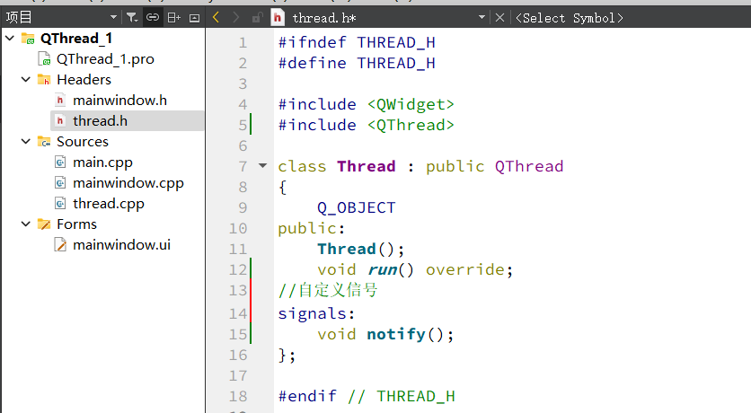Click '<QThread>' in the include line
This screenshot has width=751, height=413.
411,125
